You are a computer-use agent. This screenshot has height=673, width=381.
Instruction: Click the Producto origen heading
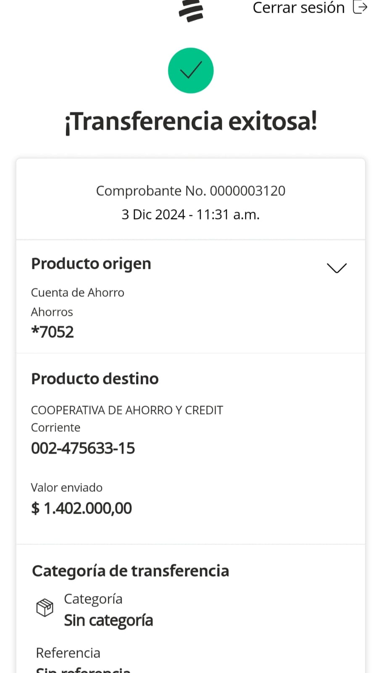[x=91, y=264]
